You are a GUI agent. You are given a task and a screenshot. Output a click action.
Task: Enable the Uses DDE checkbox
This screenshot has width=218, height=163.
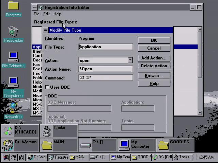[47, 87]
